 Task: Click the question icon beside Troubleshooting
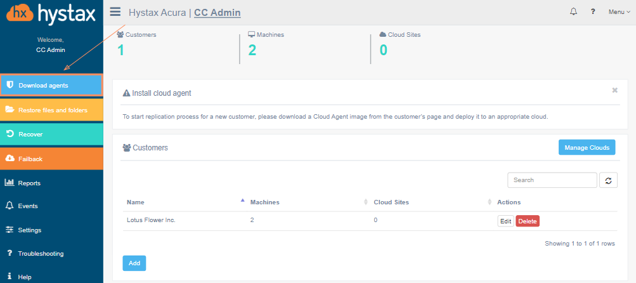(10, 253)
